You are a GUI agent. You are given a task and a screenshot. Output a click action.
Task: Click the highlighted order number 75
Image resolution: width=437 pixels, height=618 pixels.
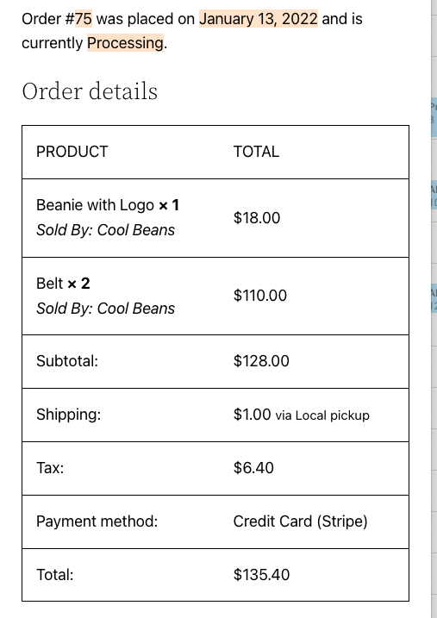coord(83,18)
